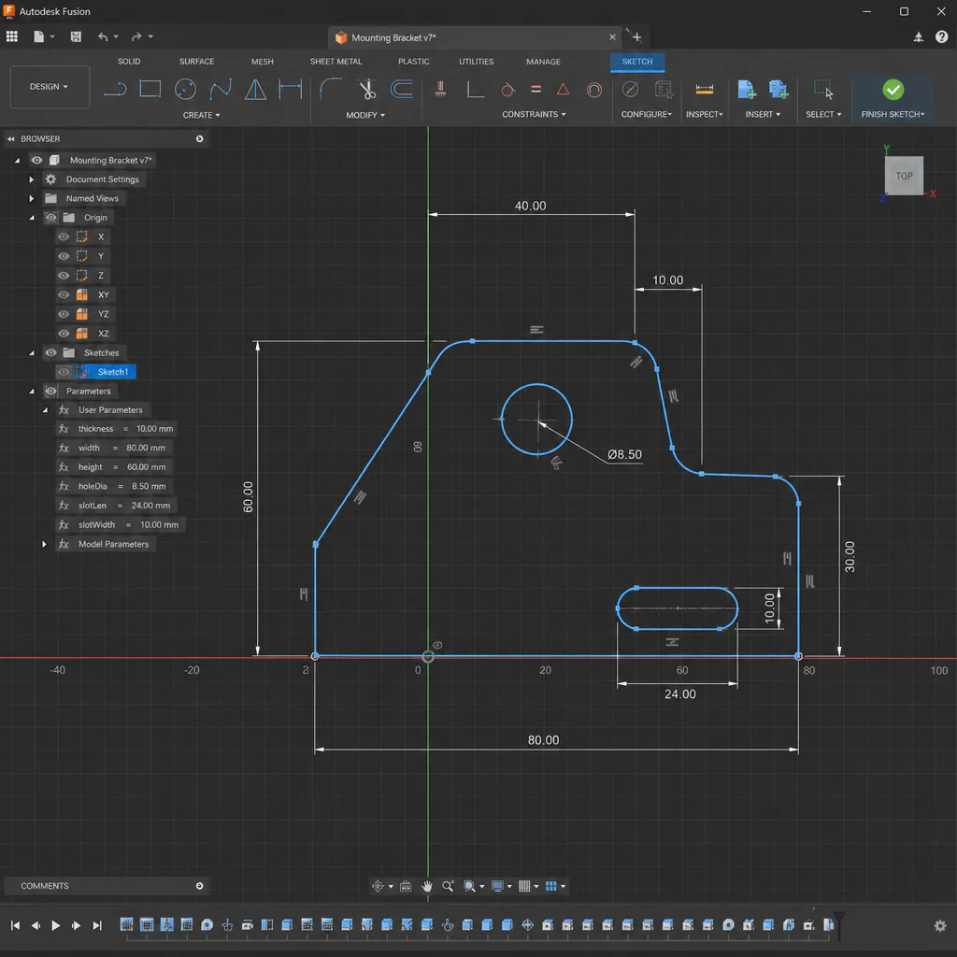Screen dimensions: 957x957
Task: Expand the Named Views node
Action: tap(31, 198)
